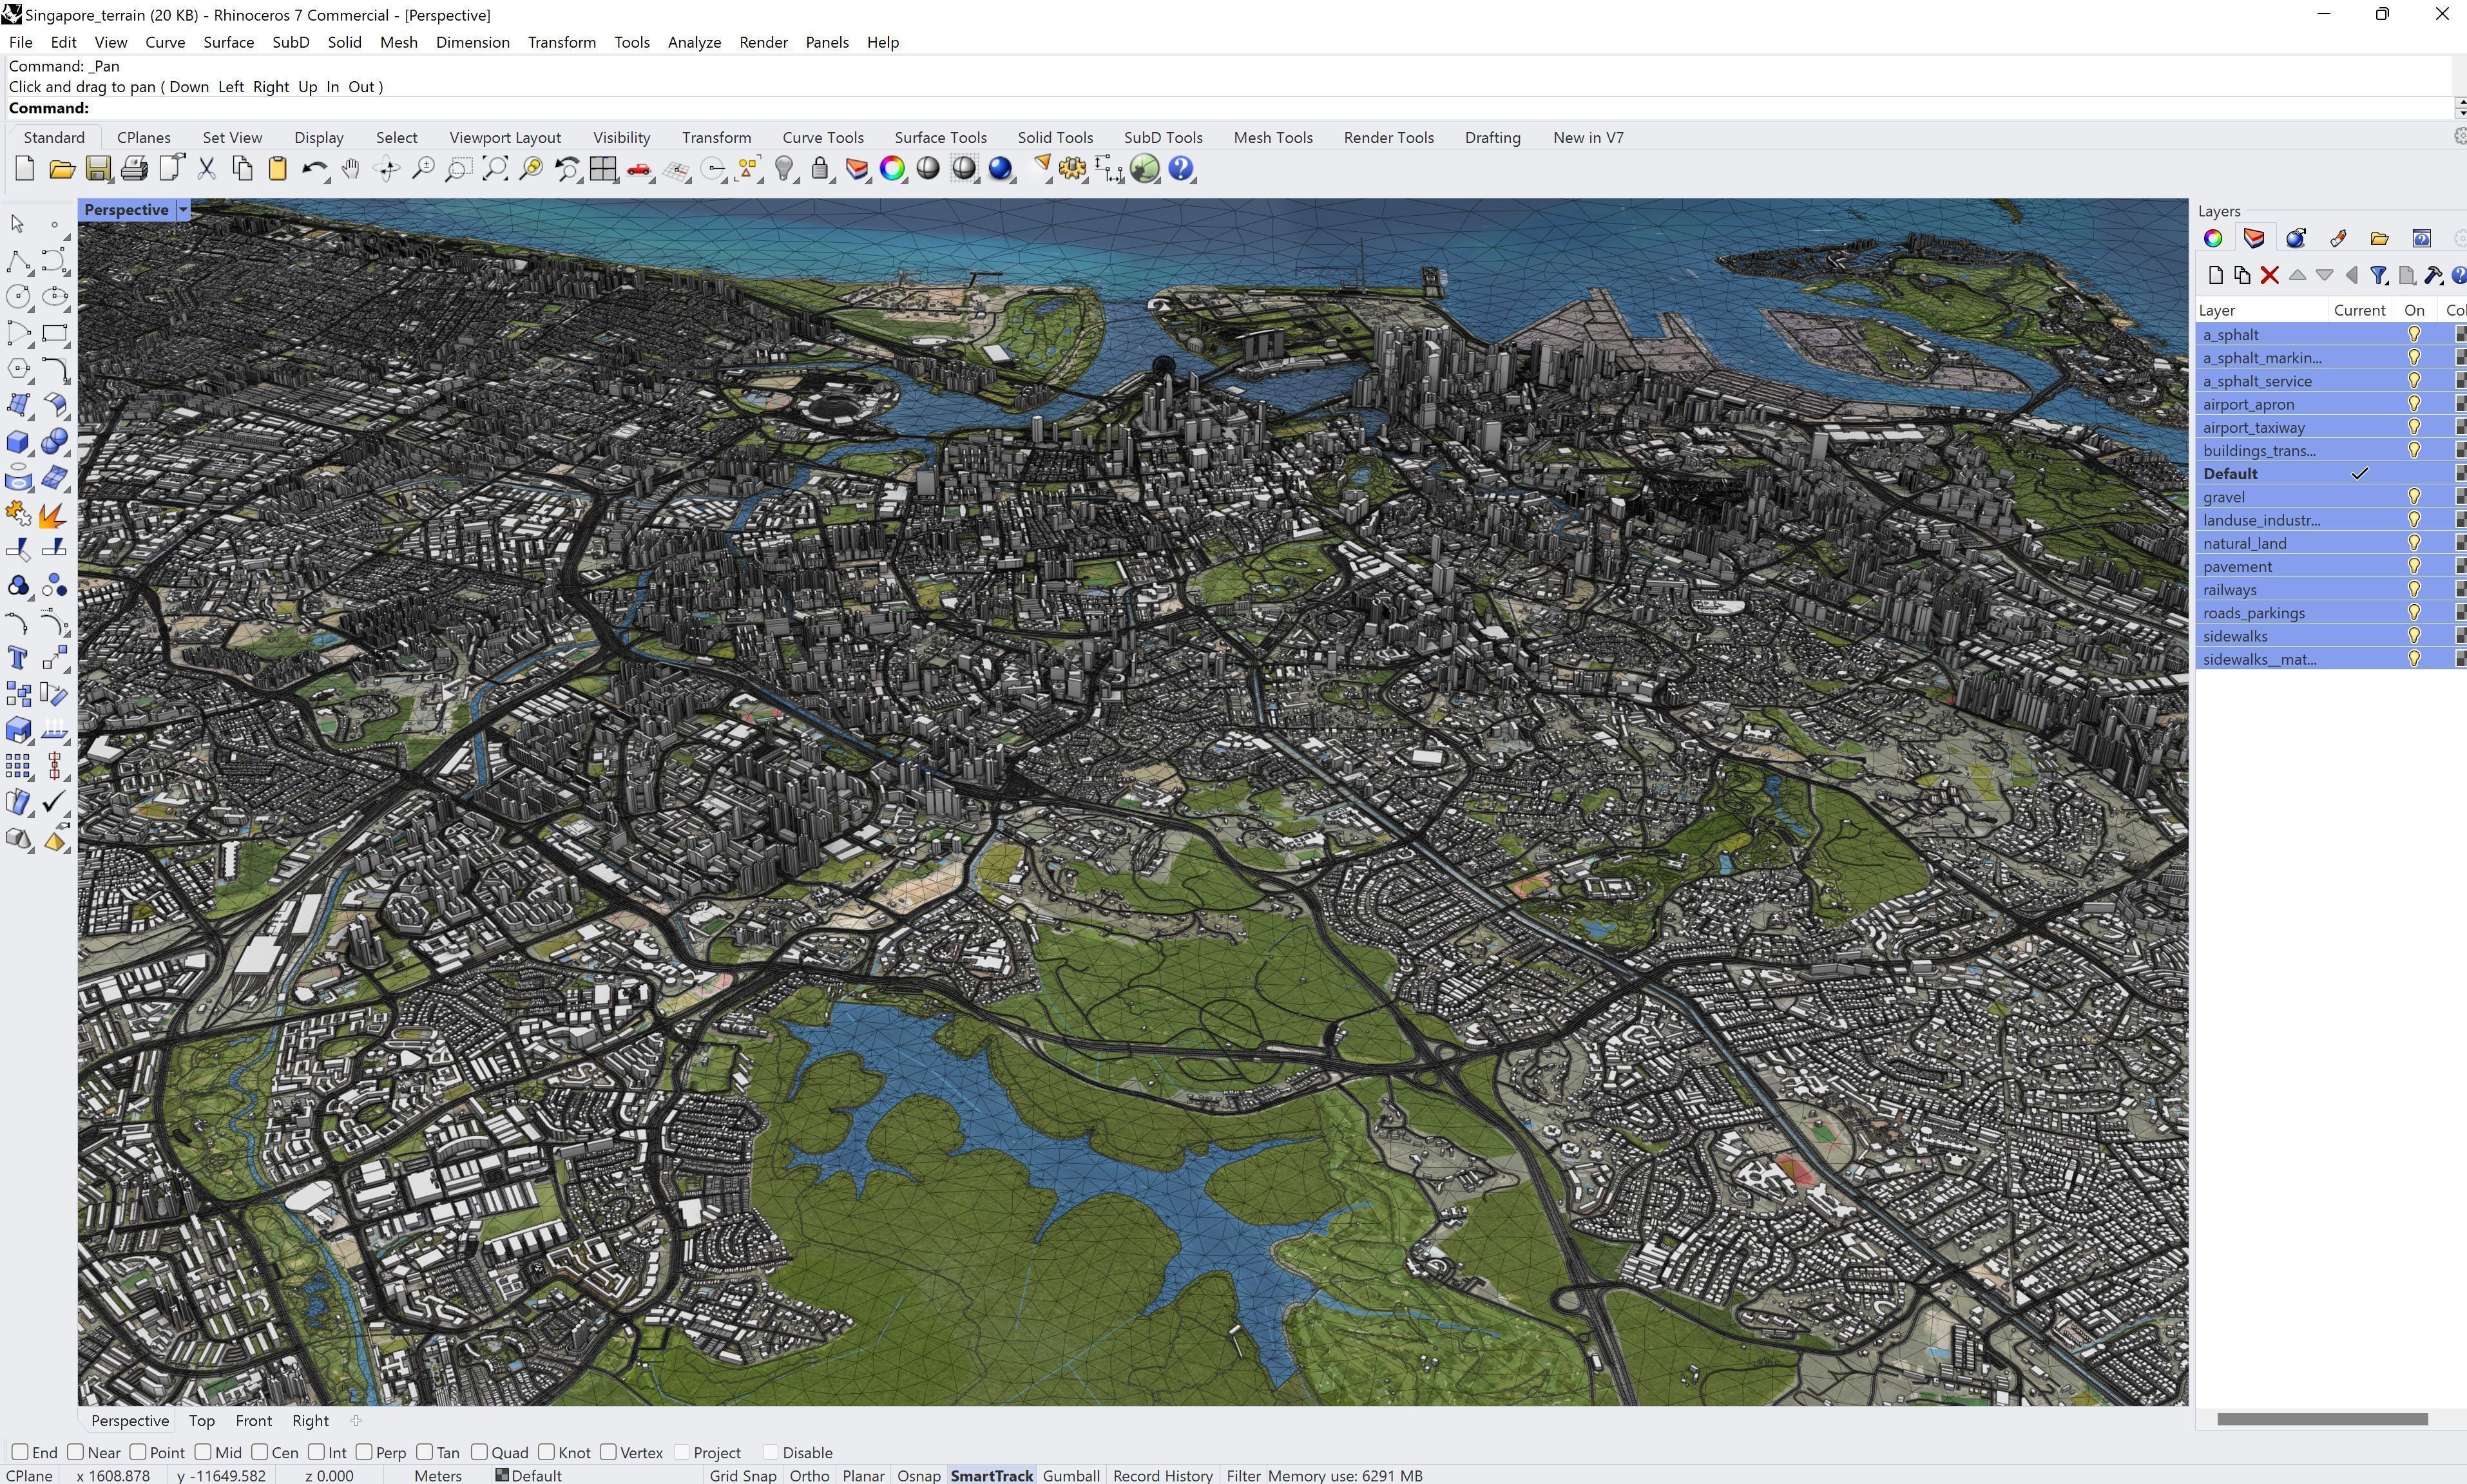Save the model with the floppy disk icon
The image size is (2467, 1484).
pos(98,169)
